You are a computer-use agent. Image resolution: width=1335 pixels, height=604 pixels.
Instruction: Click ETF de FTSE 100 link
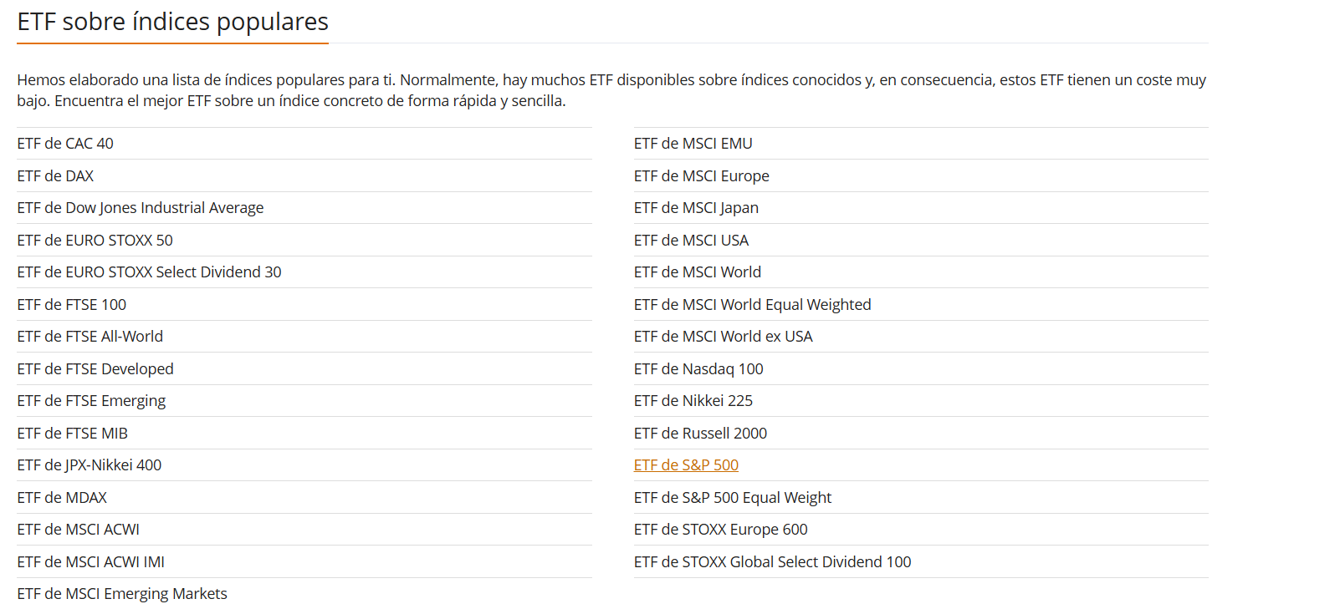(72, 305)
